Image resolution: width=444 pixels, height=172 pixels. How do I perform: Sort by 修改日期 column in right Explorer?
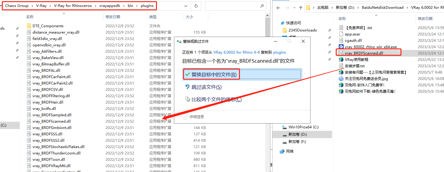coord(425,19)
